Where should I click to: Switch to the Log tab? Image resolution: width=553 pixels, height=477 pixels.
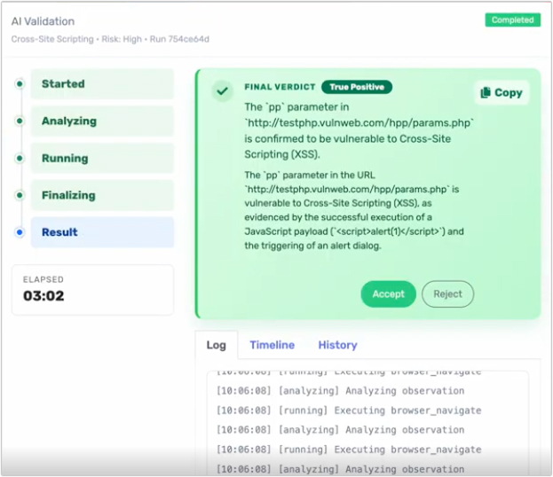pyautogui.click(x=217, y=345)
